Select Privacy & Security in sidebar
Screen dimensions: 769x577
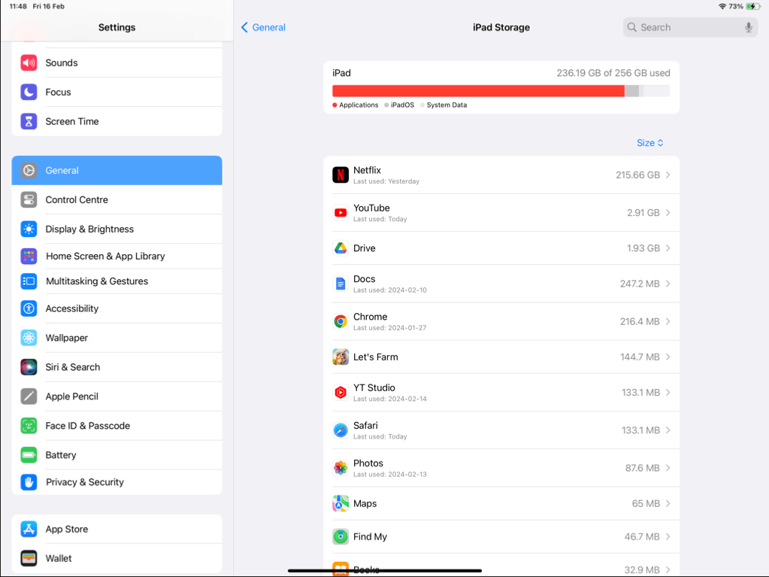tap(117, 482)
